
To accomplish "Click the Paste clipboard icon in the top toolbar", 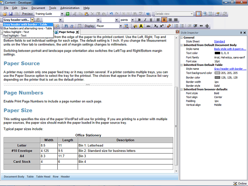I will pyautogui.click(x=86, y=14).
